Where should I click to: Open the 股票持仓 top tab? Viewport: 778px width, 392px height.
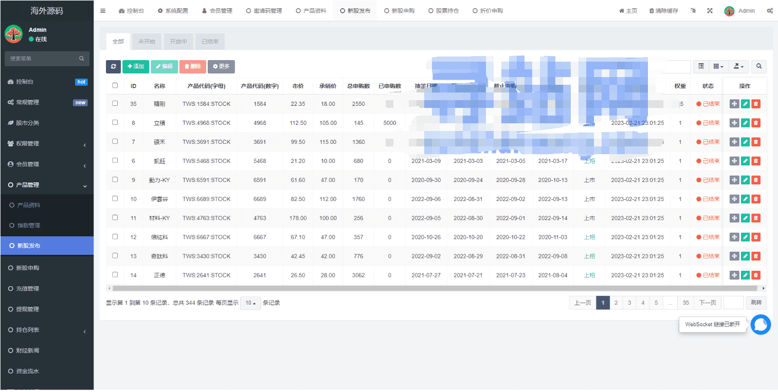(443, 11)
